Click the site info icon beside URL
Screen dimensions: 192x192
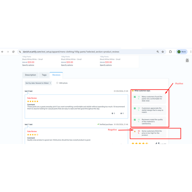(20, 52)
